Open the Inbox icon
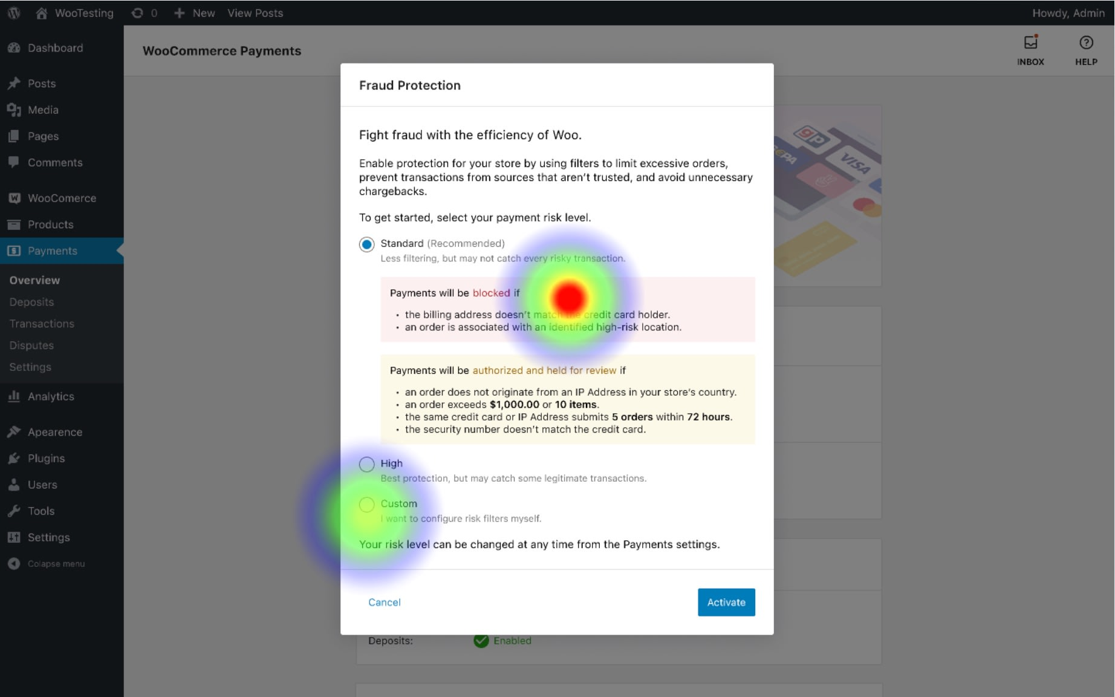This screenshot has height=697, width=1115. click(x=1030, y=42)
